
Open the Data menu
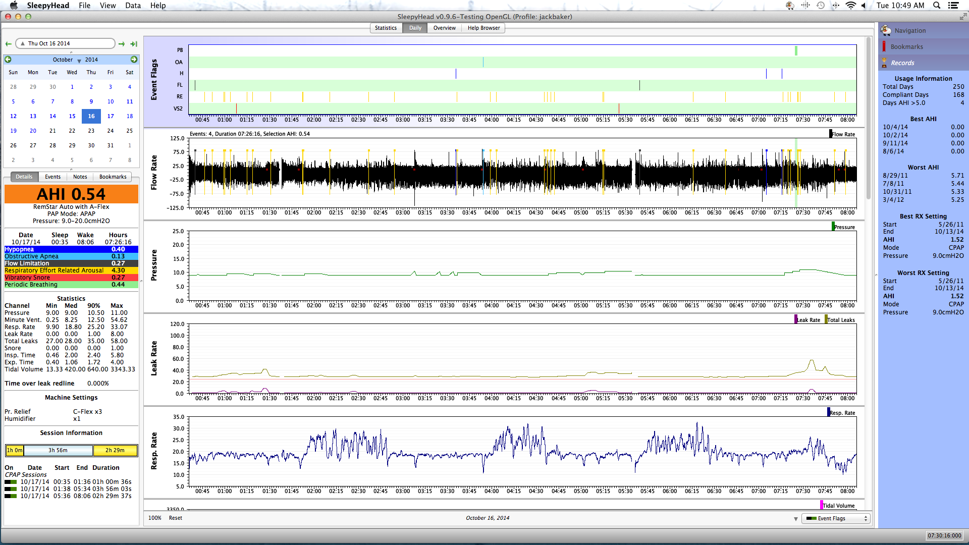(133, 6)
